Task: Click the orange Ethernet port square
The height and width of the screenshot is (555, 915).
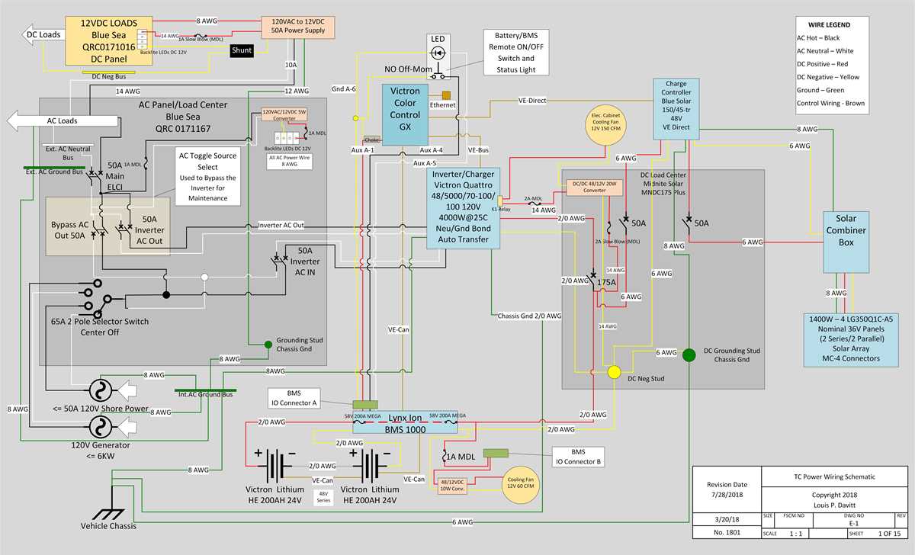Action: coord(446,95)
